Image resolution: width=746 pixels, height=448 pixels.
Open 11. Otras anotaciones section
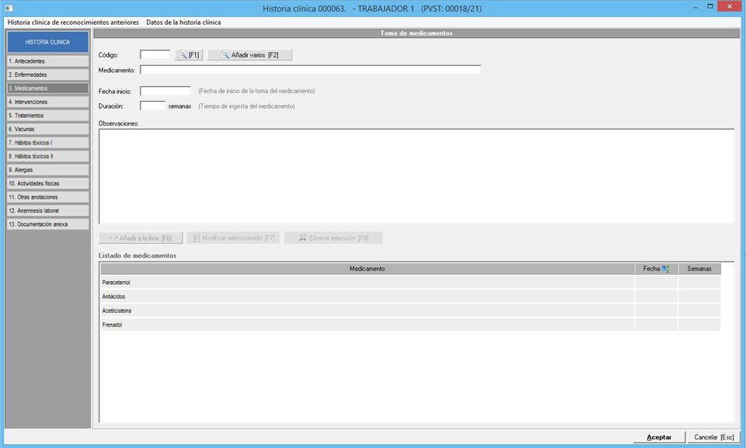(47, 196)
